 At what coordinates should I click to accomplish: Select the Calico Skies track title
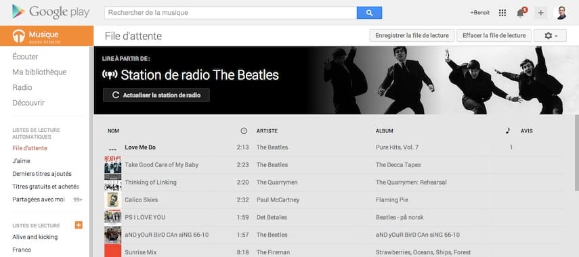tap(141, 200)
